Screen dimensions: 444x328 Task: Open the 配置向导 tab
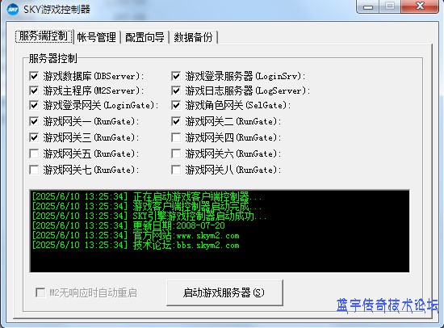click(x=145, y=37)
